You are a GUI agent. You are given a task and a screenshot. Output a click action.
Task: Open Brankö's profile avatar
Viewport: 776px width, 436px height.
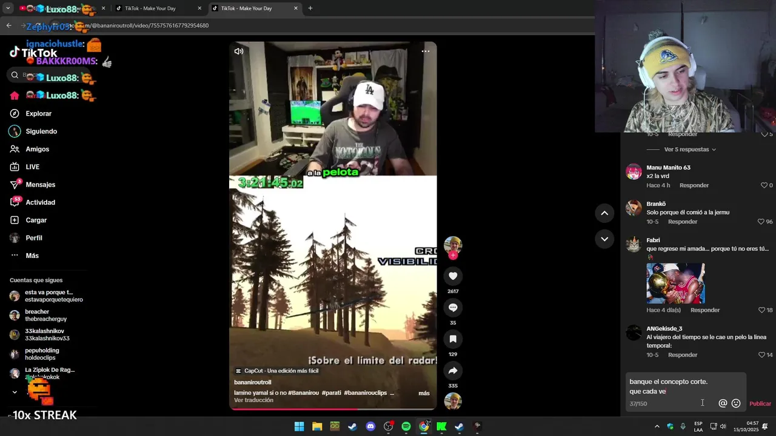(x=634, y=208)
